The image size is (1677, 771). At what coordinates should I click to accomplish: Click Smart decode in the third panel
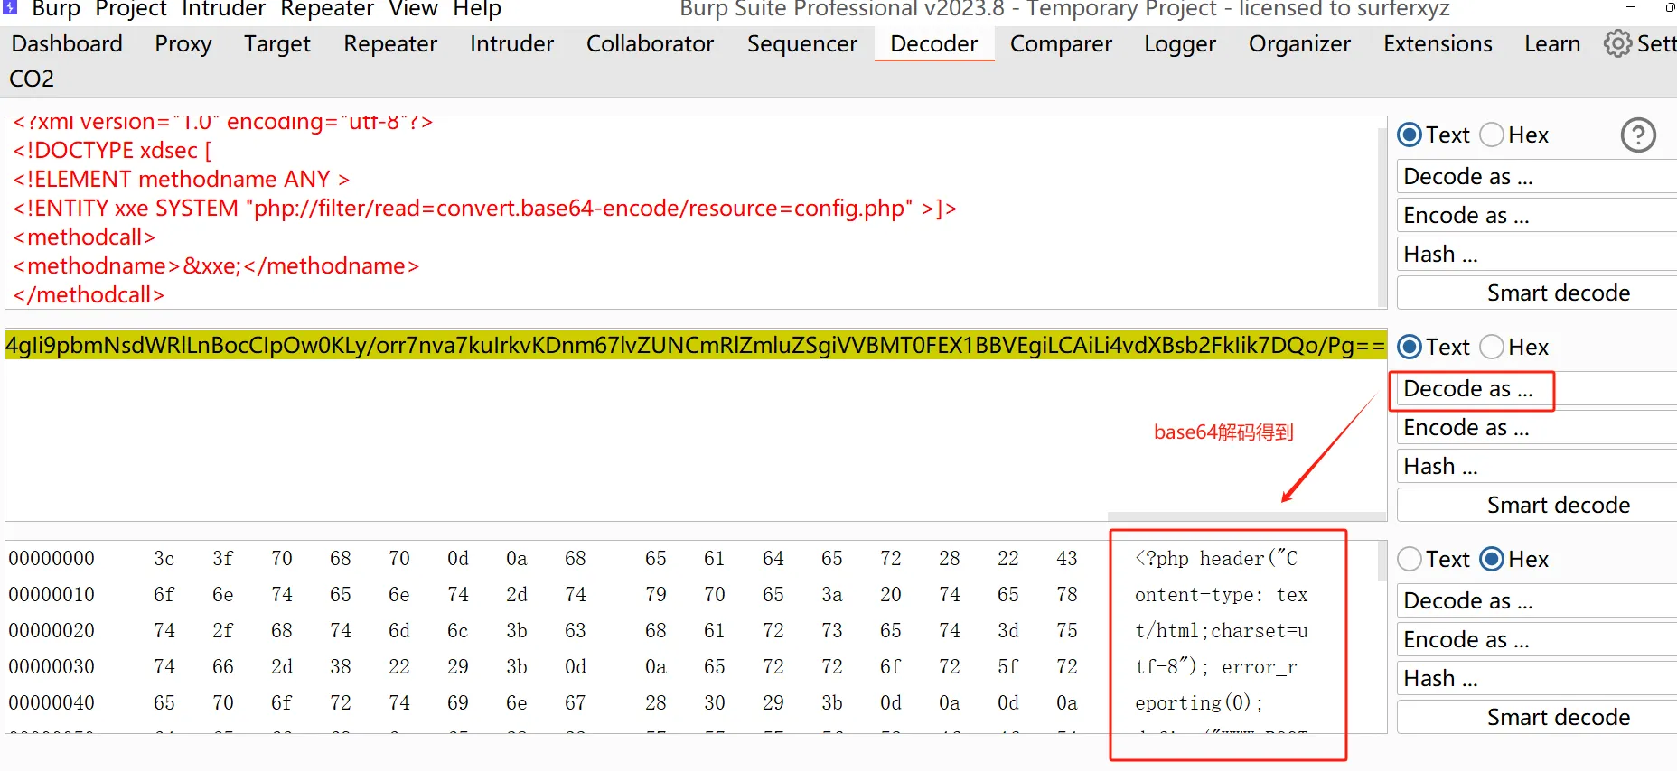tap(1537, 718)
